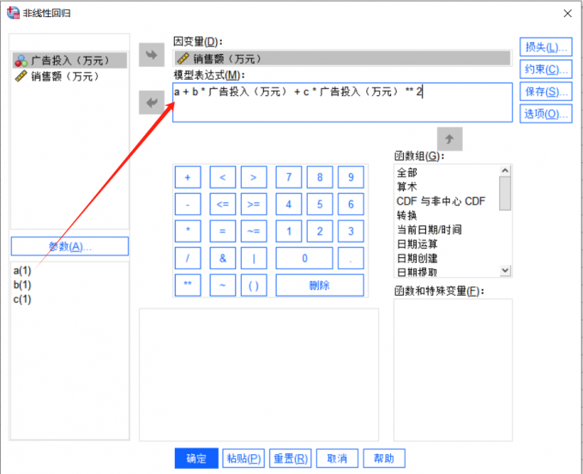Select variable 销售额（万元）in left list

(70, 76)
